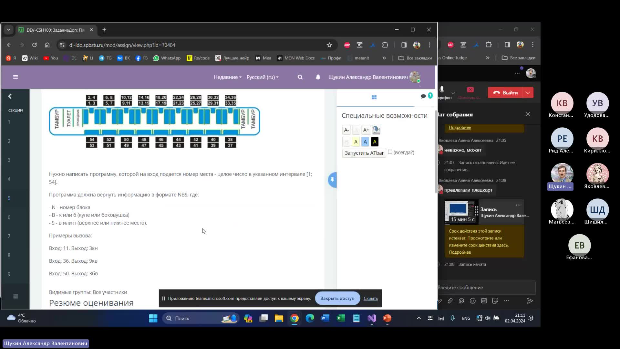This screenshot has height=349, width=620.
Task: Switch to the blocks grid icon
Action: 374,97
